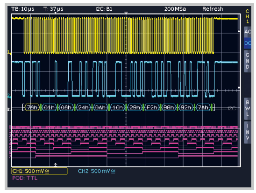The image size is (256, 193).
Task: Click the T: 37 µs trigger time readout
Action: point(53,9)
